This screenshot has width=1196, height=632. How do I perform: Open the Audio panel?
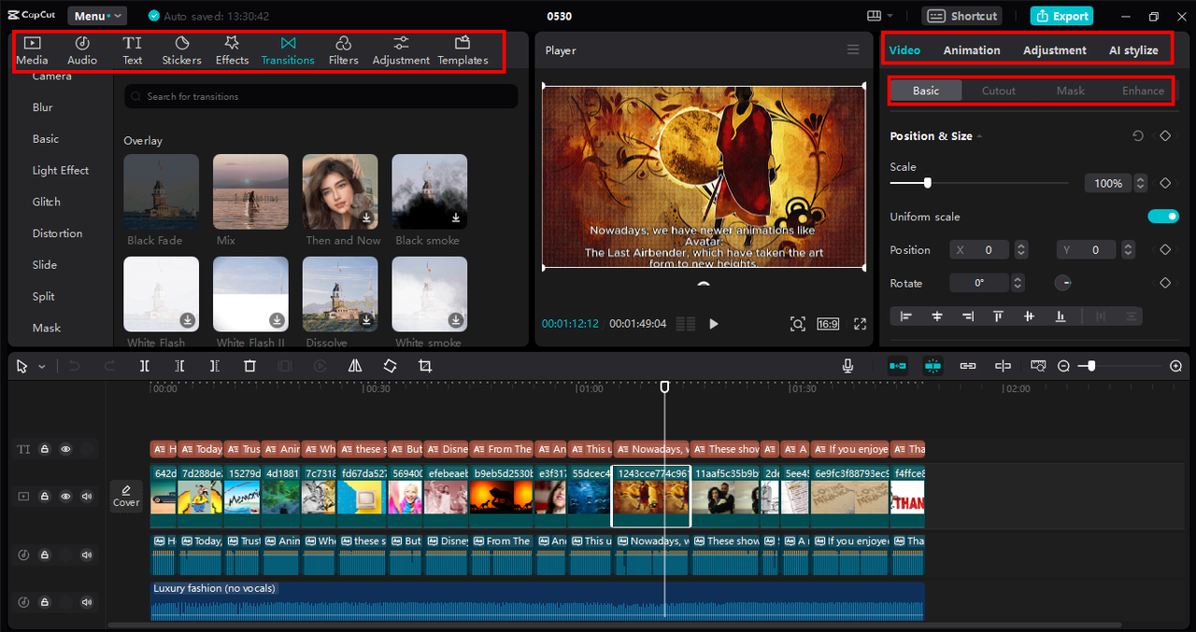[82, 50]
